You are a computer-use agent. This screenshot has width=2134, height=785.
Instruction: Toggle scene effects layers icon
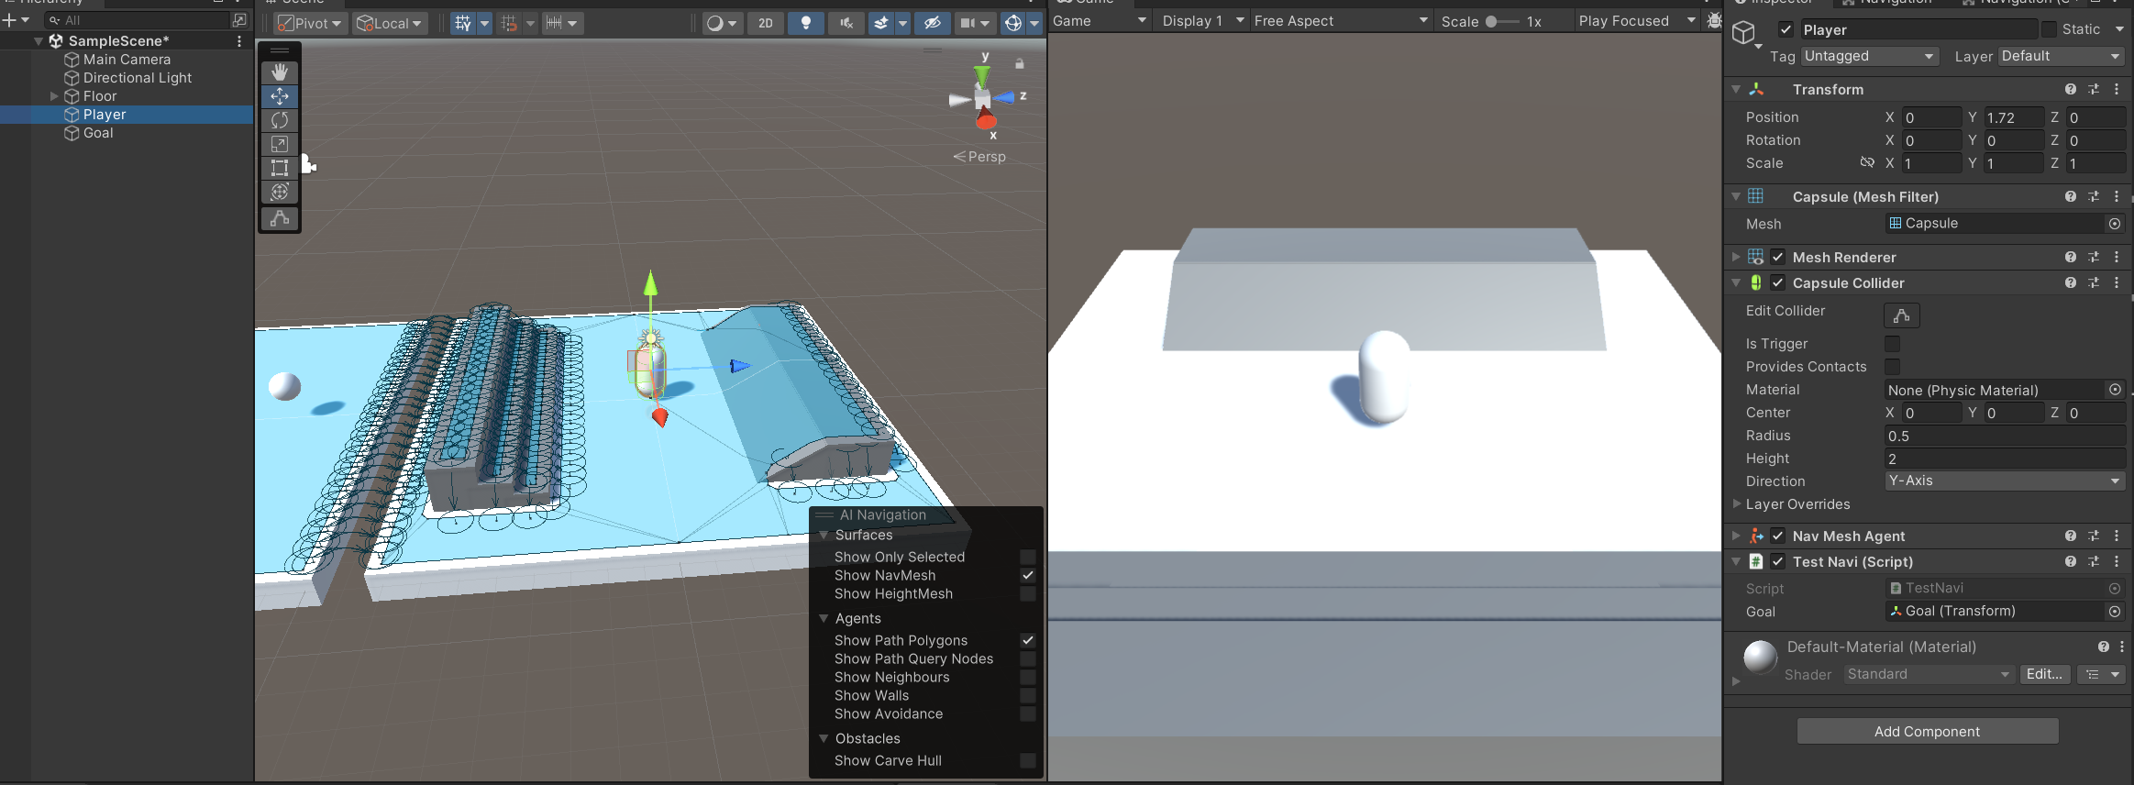pyautogui.click(x=881, y=23)
